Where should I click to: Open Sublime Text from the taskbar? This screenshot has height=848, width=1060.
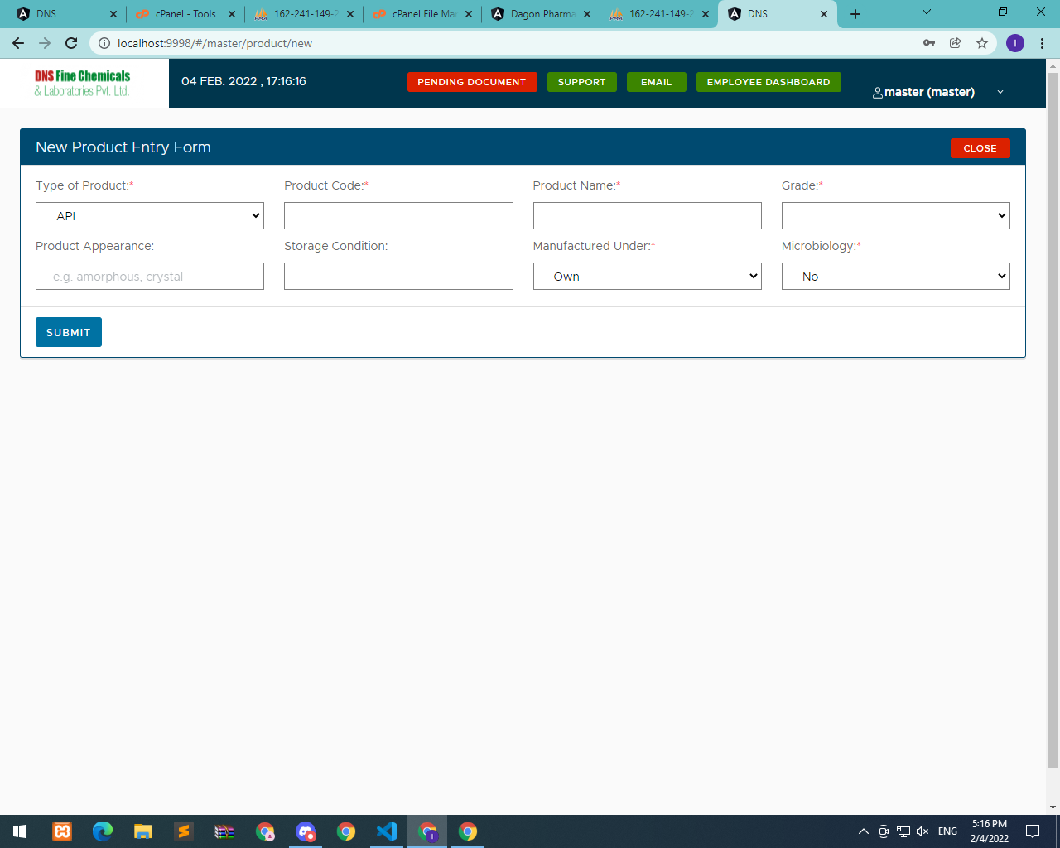[x=184, y=831]
